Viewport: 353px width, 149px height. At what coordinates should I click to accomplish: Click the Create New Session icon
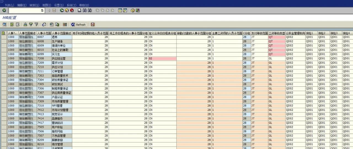120,10
